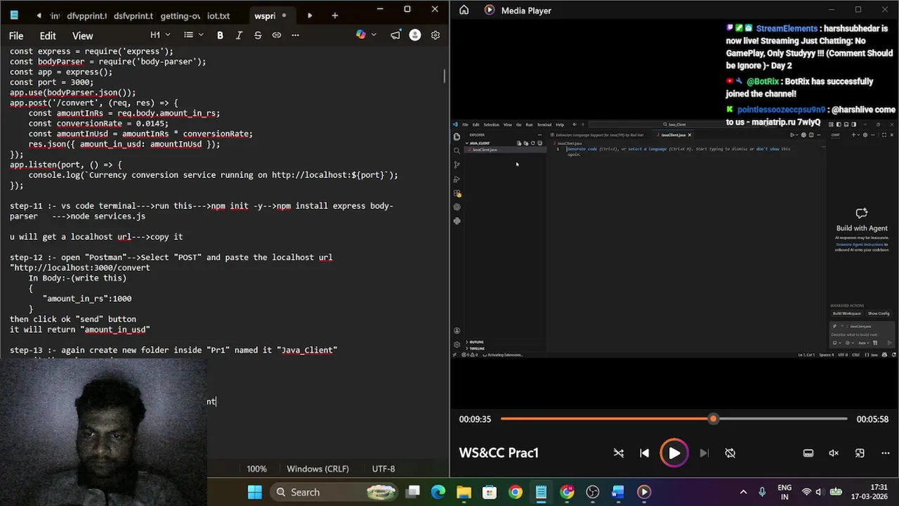Insert link using Notepad toolbar
The height and width of the screenshot is (506, 899).
pyautogui.click(x=277, y=35)
